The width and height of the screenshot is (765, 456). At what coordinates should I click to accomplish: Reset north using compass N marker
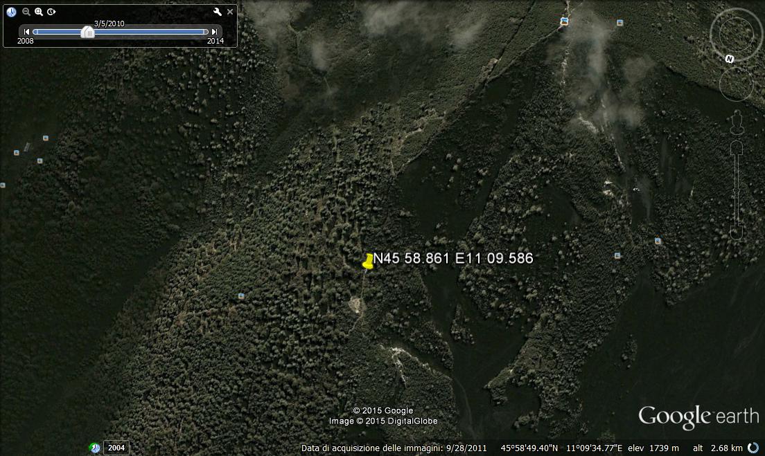[x=730, y=59]
